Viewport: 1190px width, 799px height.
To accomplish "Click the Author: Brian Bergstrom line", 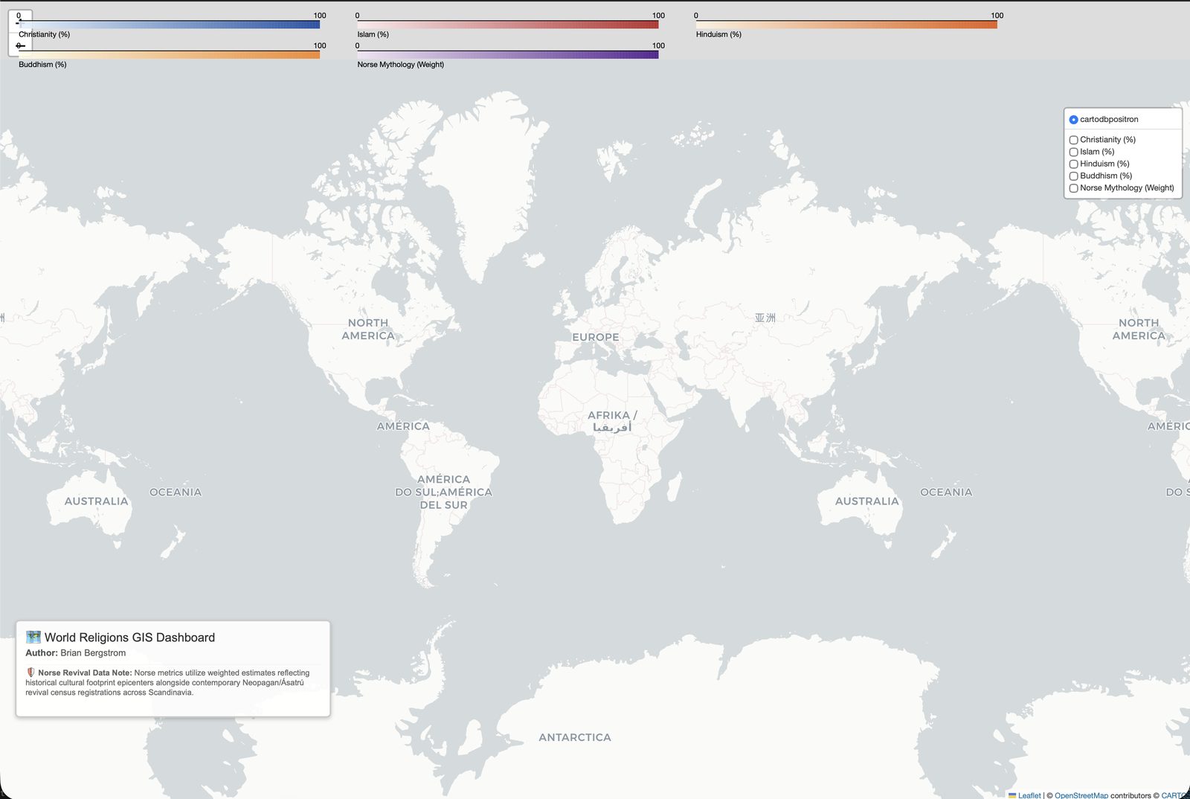I will (76, 653).
